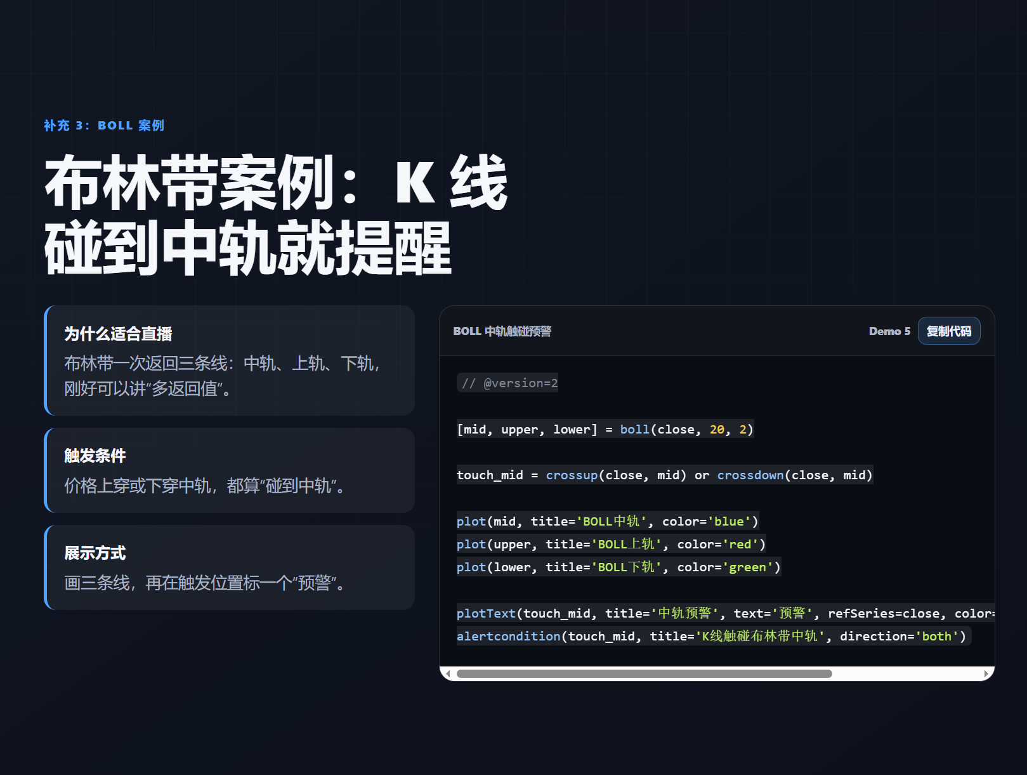Click the plot(mid, title='BOLL中轨') line

pos(608,521)
